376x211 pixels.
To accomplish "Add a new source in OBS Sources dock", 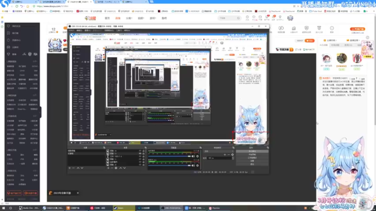I will pos(108,168).
